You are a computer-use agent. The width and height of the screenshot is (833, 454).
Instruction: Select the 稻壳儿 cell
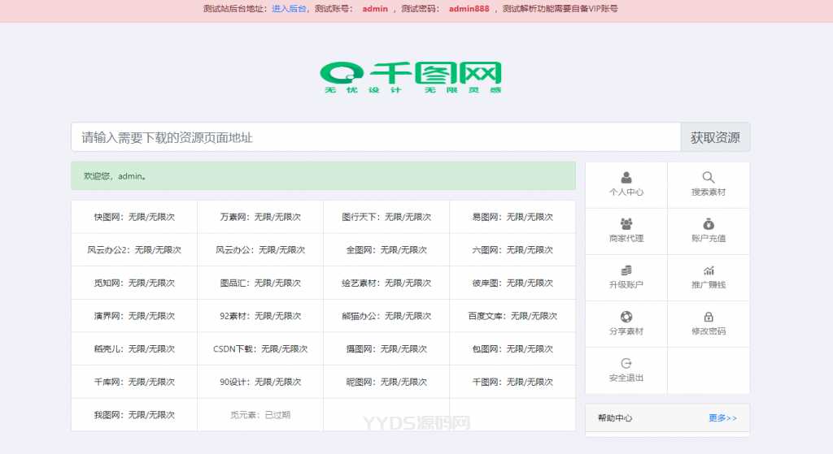(134, 349)
